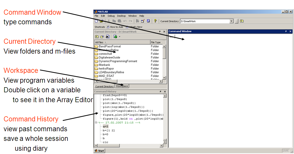Undock the Command History panel

(x=160, y=91)
